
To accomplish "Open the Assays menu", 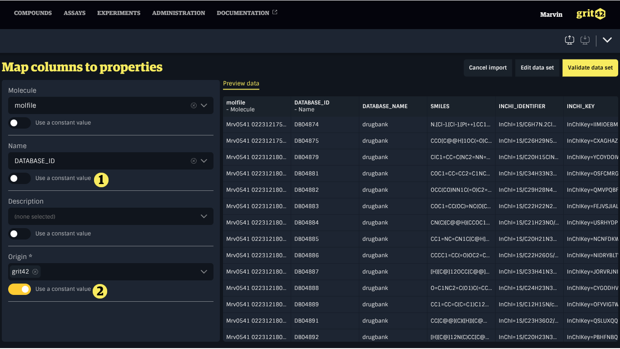I will 74,13.
